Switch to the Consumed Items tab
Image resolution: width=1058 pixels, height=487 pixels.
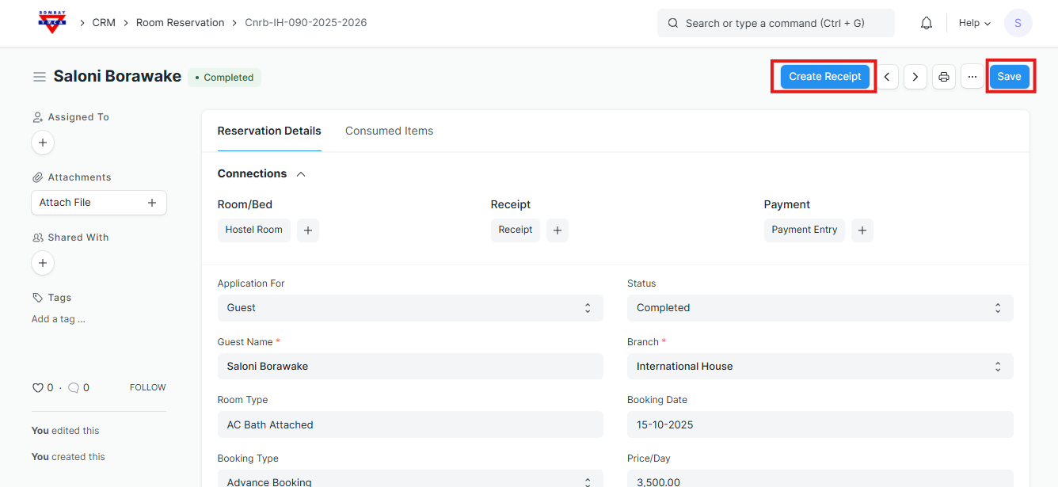[x=389, y=131]
